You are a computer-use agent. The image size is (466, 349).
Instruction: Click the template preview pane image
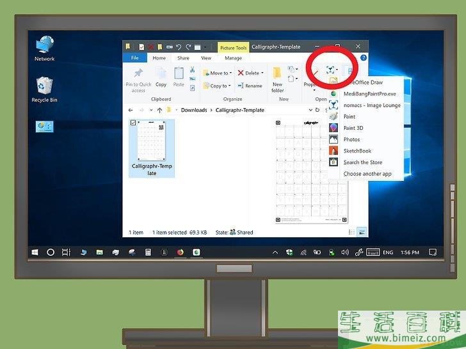(x=311, y=171)
